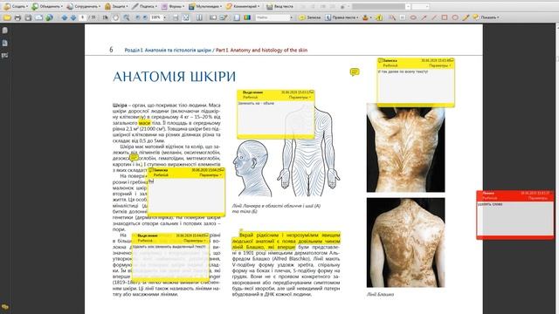Open Параметры in the red удалить слово note
This screenshot has width=559, height=314.
coord(538,198)
